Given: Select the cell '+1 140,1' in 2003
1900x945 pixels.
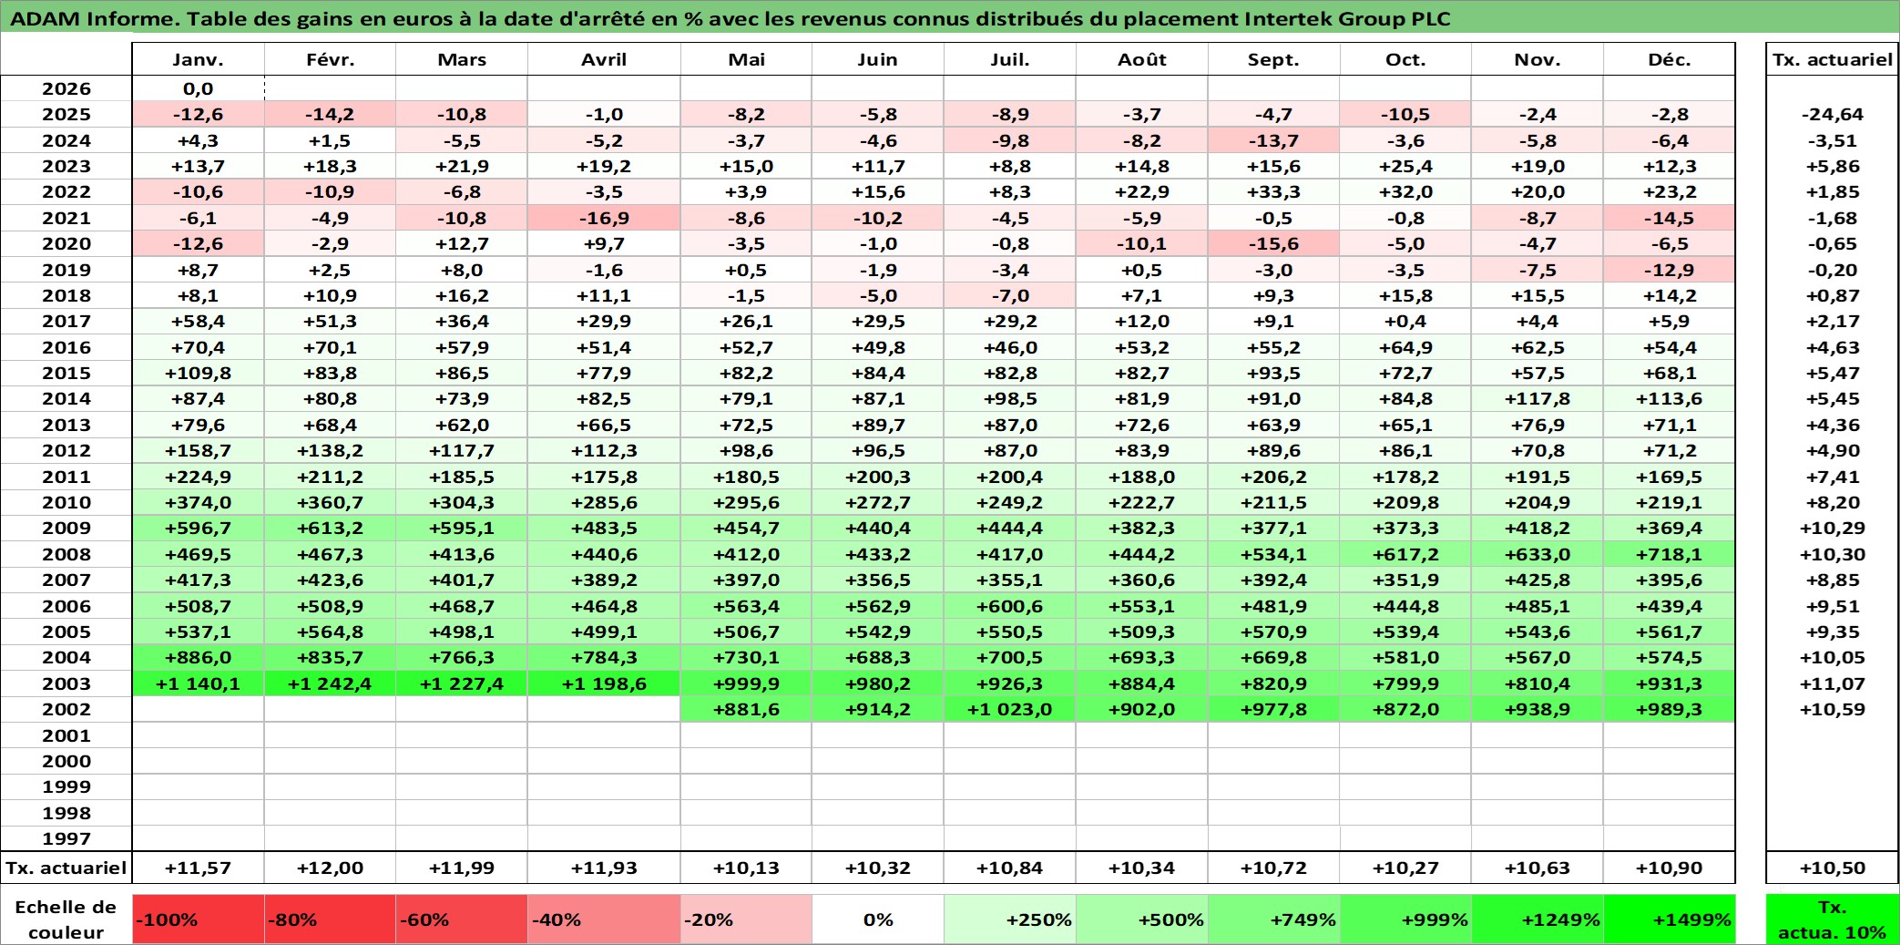Looking at the screenshot, I should [x=198, y=683].
